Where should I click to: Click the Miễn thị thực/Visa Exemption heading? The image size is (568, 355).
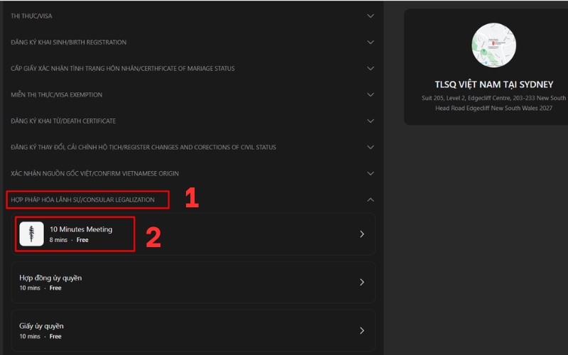click(57, 94)
